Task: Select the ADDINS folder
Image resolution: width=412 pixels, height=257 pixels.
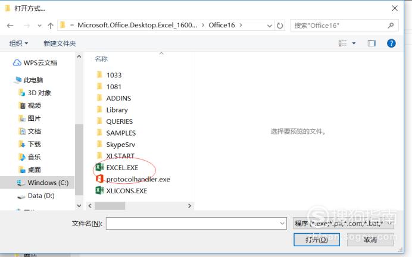Action: point(114,98)
